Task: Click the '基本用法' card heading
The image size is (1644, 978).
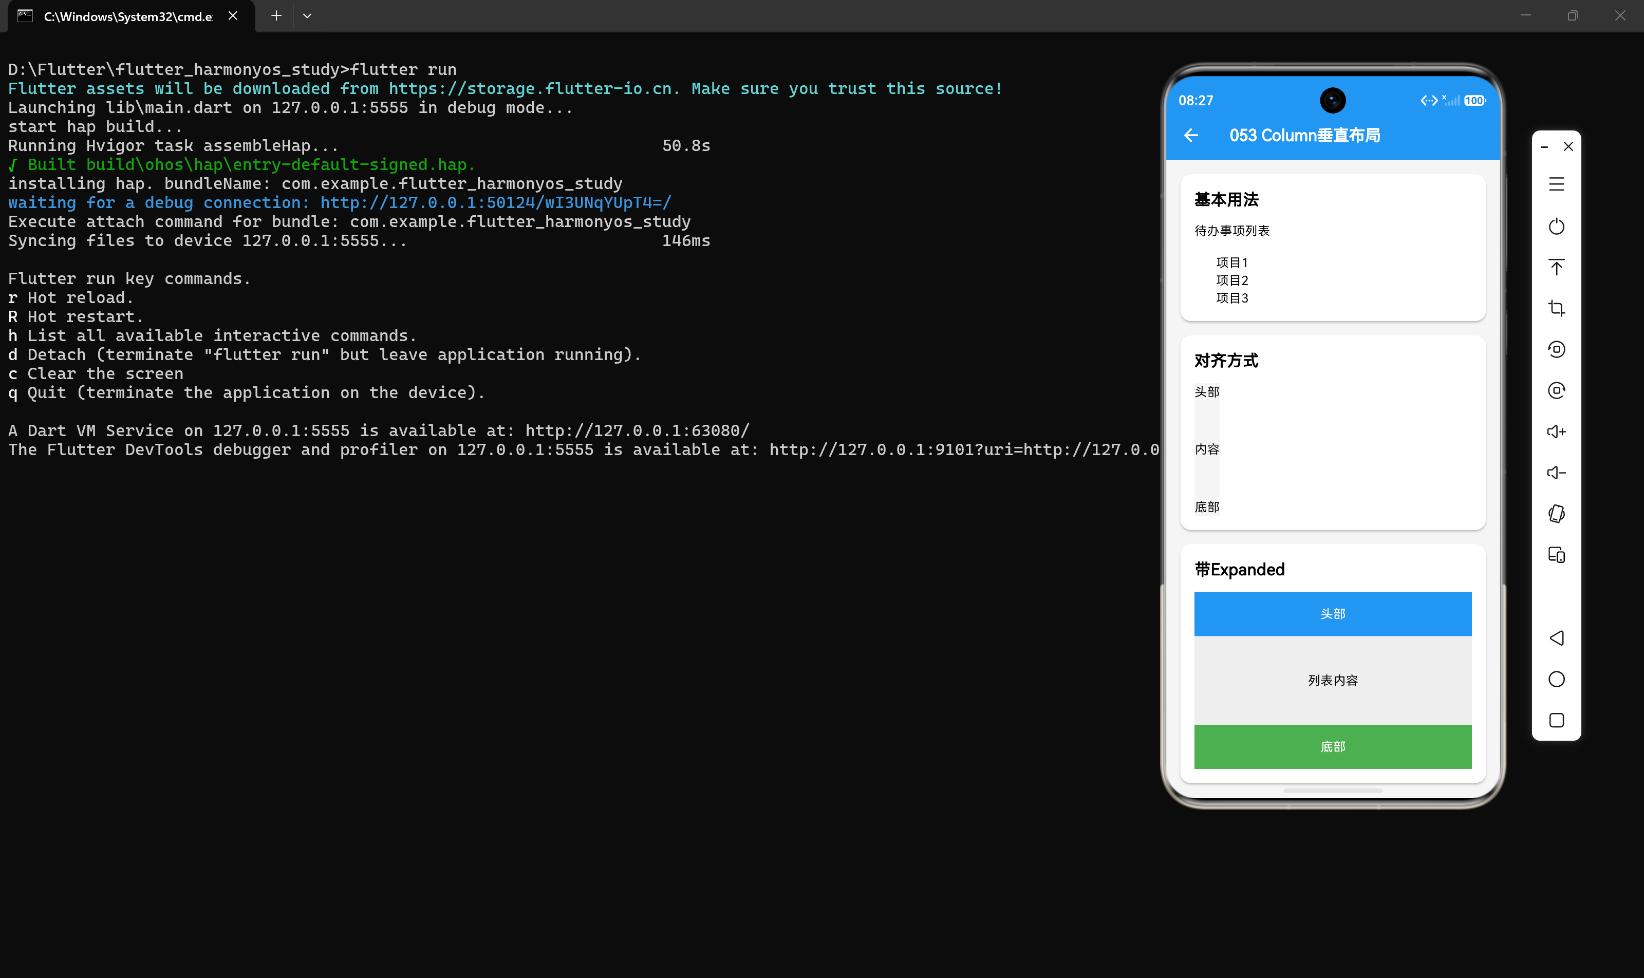Action: [1226, 200]
